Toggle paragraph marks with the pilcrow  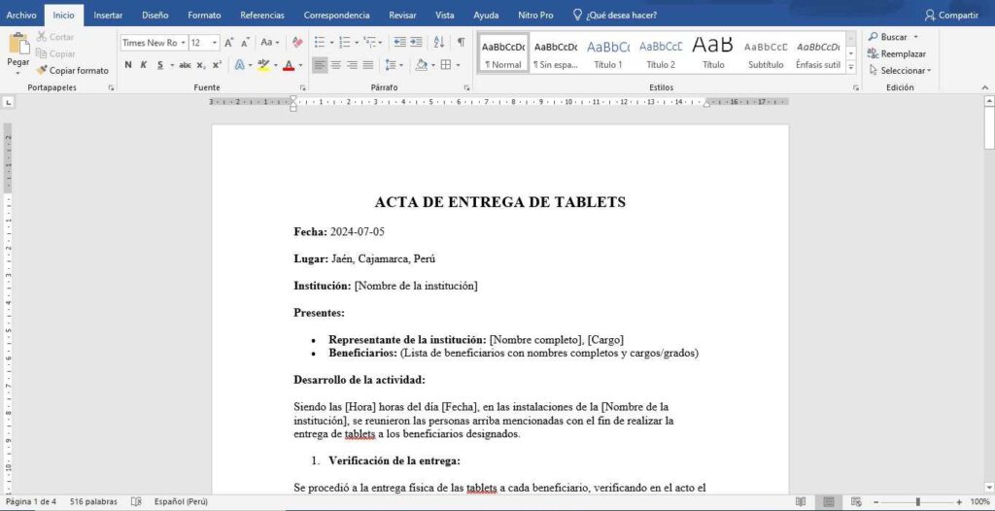pos(462,43)
